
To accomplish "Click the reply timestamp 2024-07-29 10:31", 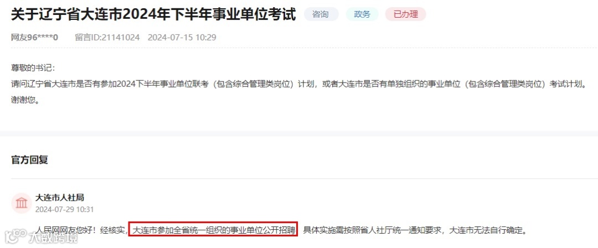I will coord(64,209).
